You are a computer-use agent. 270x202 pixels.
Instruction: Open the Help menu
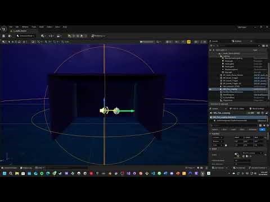point(65,27)
